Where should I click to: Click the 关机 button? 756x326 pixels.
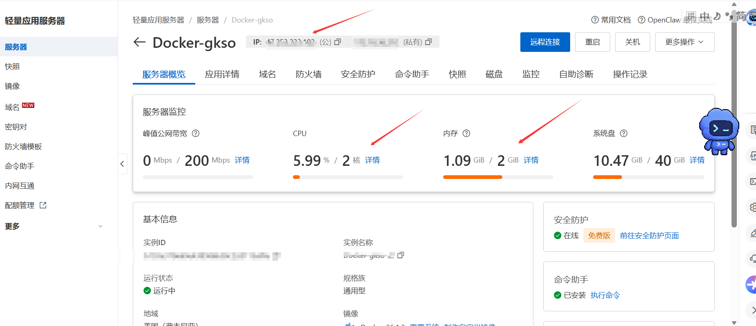click(x=632, y=42)
